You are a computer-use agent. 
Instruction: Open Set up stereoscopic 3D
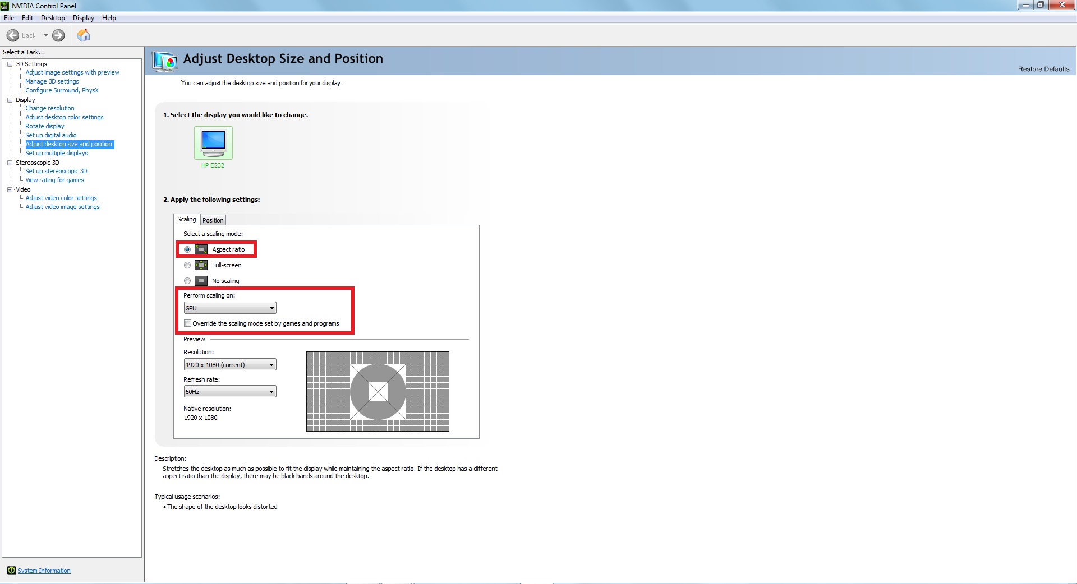(56, 171)
